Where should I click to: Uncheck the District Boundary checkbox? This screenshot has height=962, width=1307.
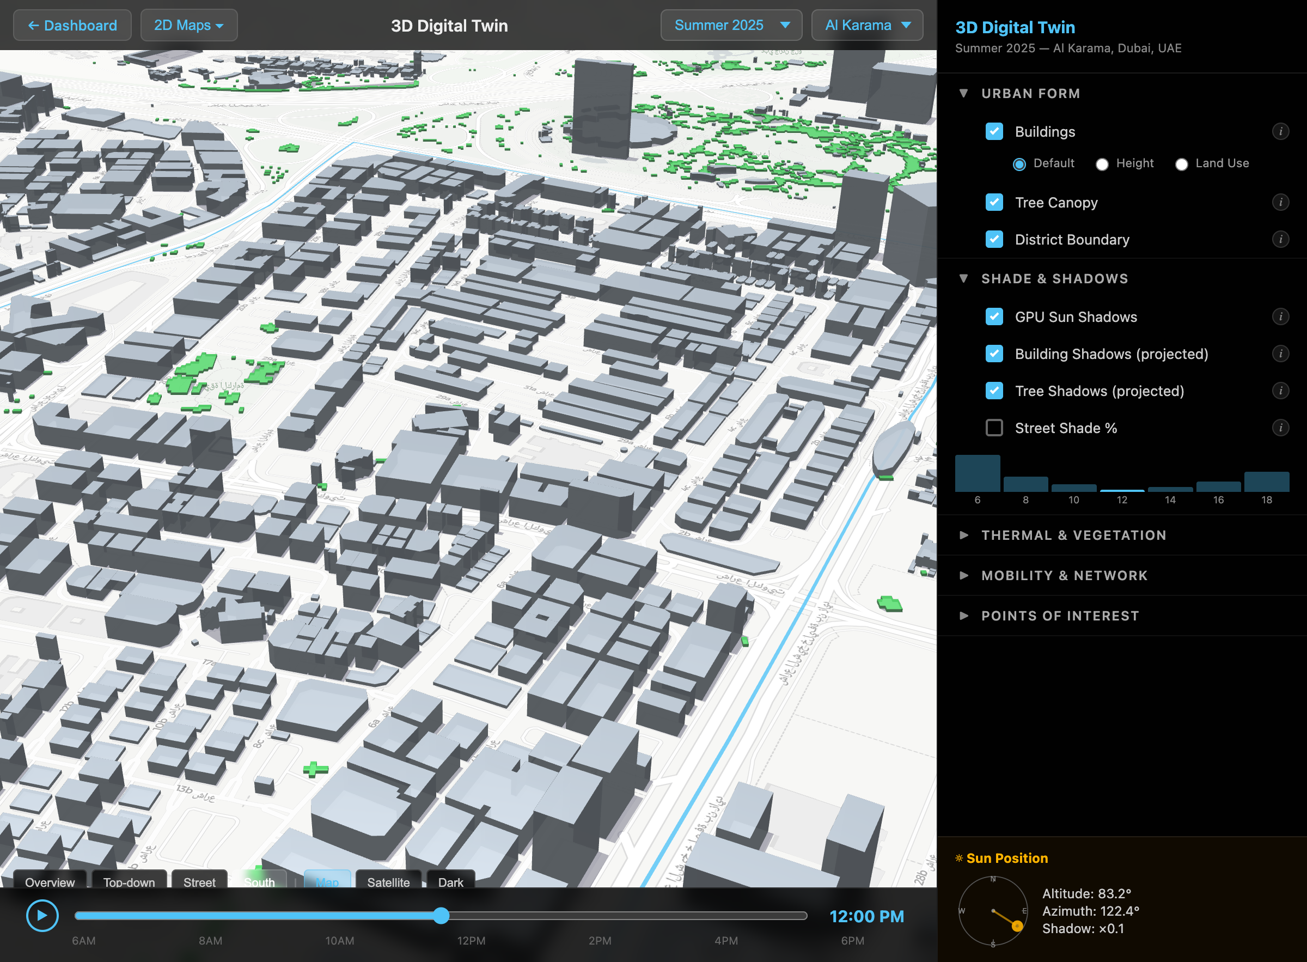point(994,239)
